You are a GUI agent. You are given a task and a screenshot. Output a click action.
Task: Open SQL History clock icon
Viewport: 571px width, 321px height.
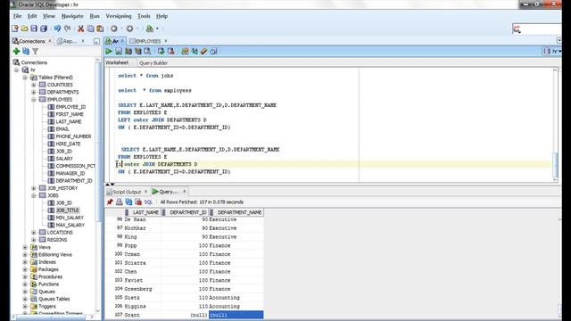[214, 52]
